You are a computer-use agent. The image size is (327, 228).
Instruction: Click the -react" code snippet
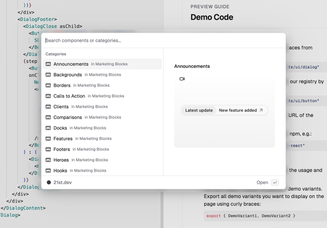point(296,146)
